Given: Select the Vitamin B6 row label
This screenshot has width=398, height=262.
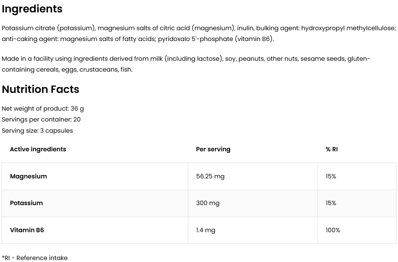Looking at the screenshot, I should click(27, 230).
